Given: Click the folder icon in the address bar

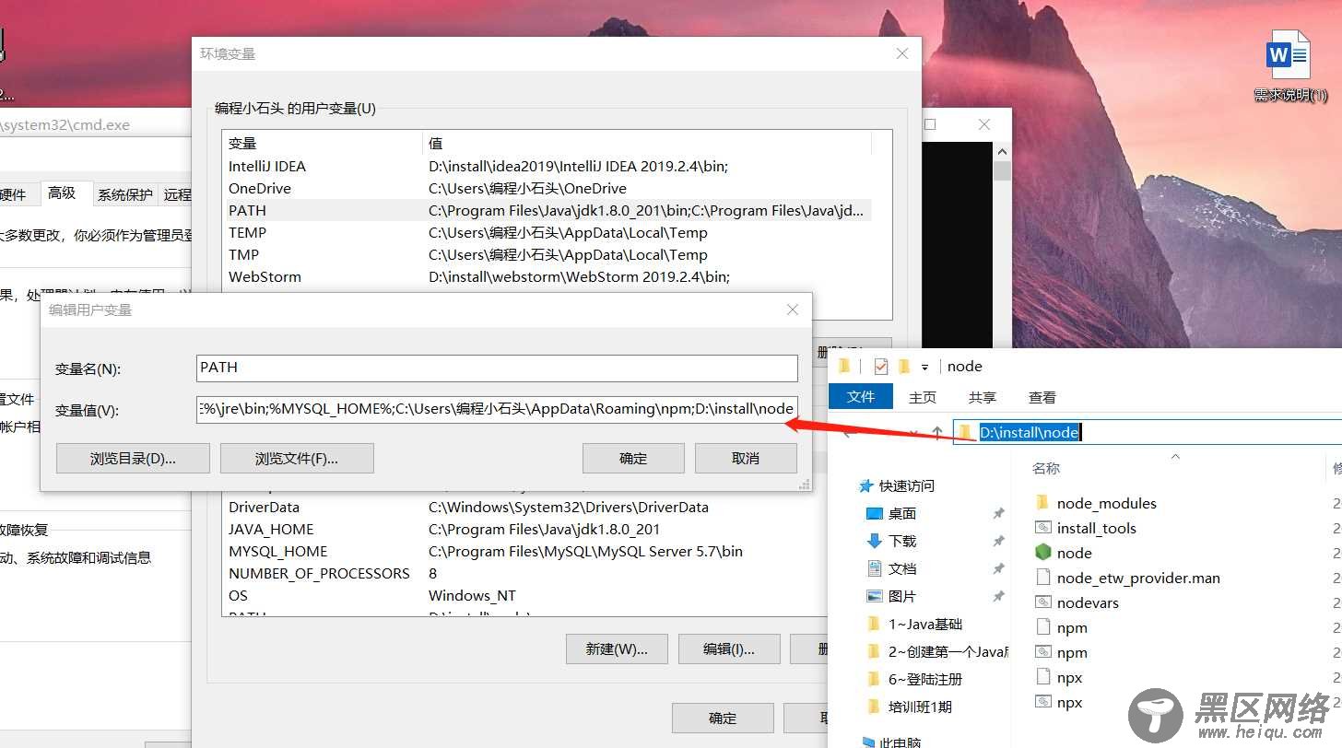Looking at the screenshot, I should pyautogui.click(x=965, y=432).
